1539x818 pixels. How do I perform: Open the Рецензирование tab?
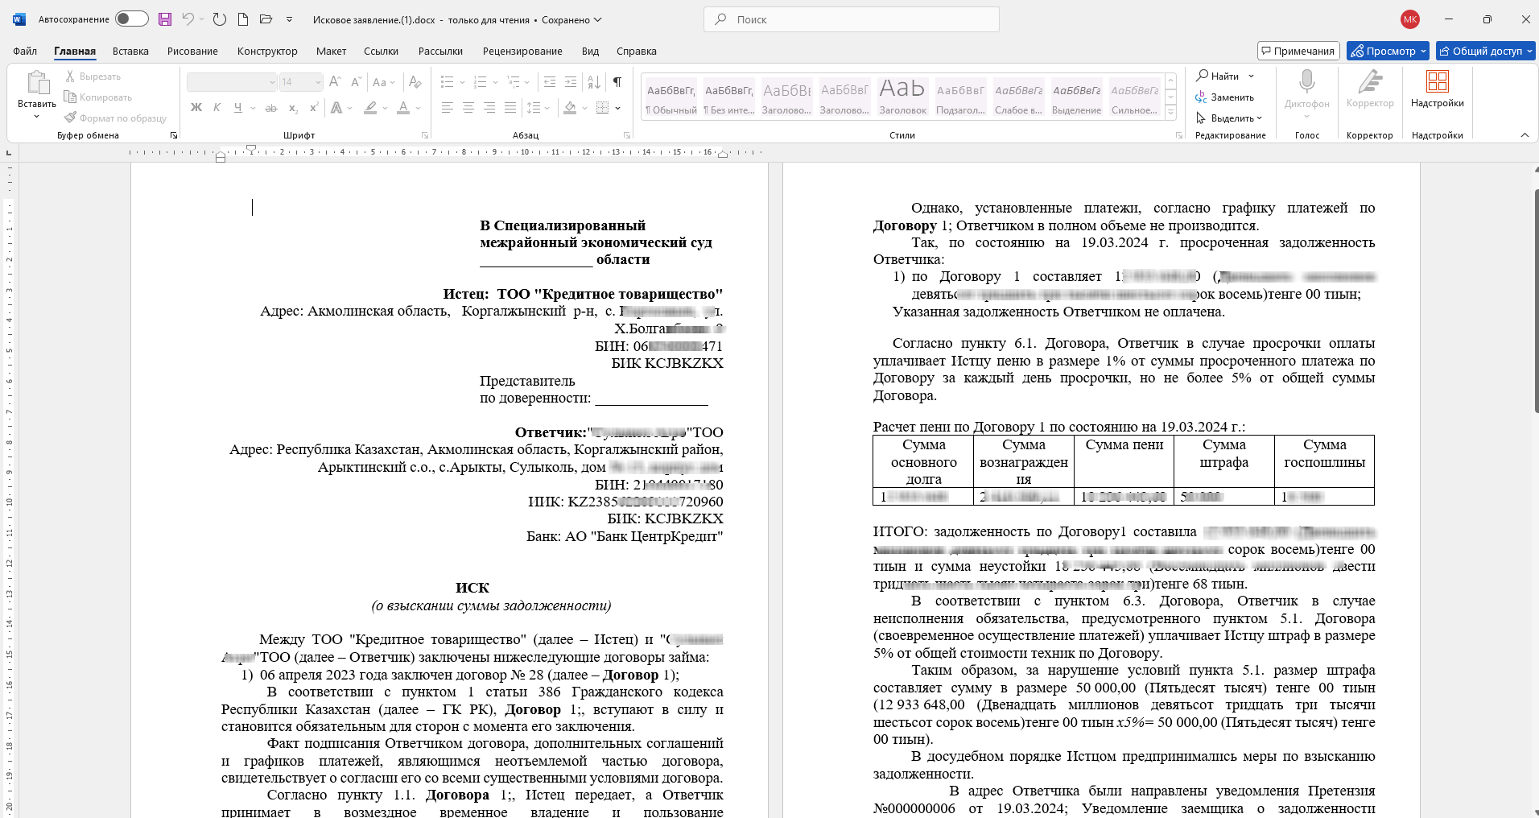(x=522, y=51)
